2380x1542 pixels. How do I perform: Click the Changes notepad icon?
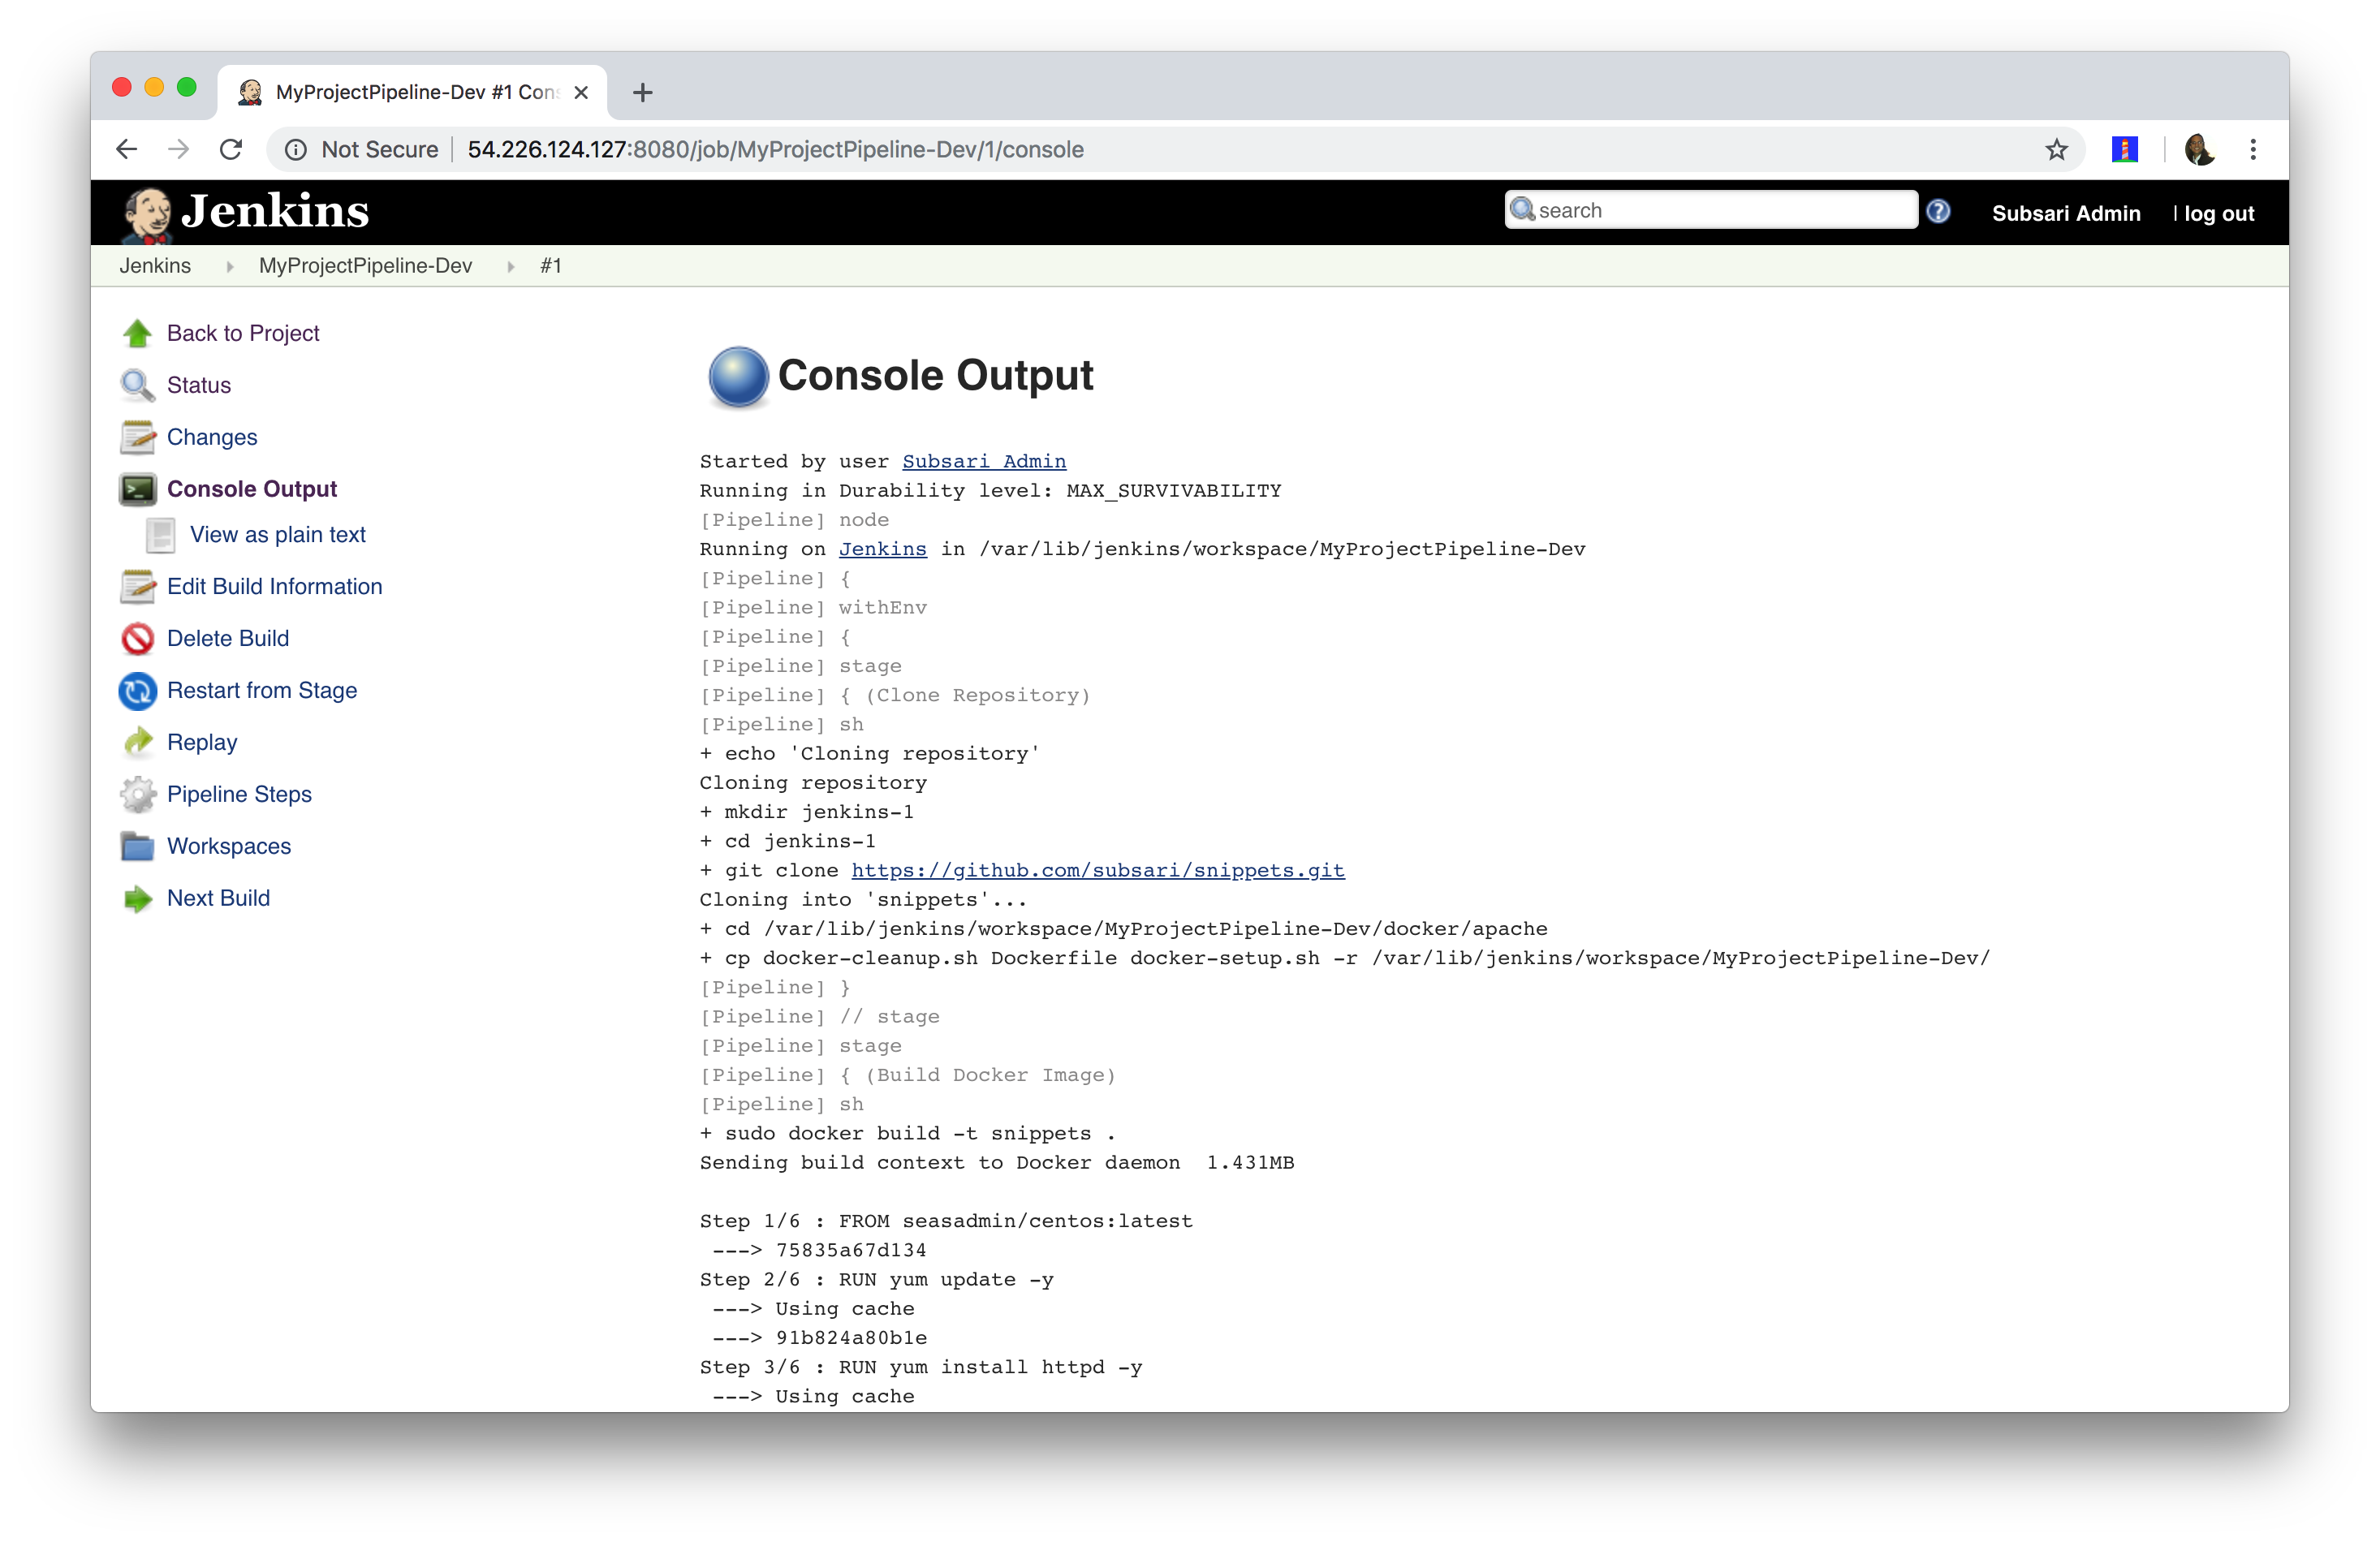pos(137,437)
